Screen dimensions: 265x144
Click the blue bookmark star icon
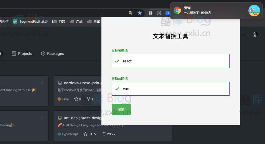(140, 13)
